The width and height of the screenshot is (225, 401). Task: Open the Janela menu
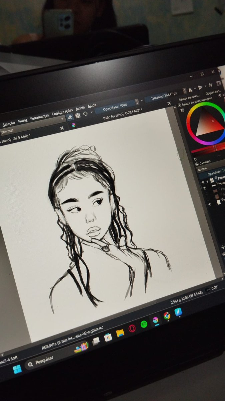80,108
